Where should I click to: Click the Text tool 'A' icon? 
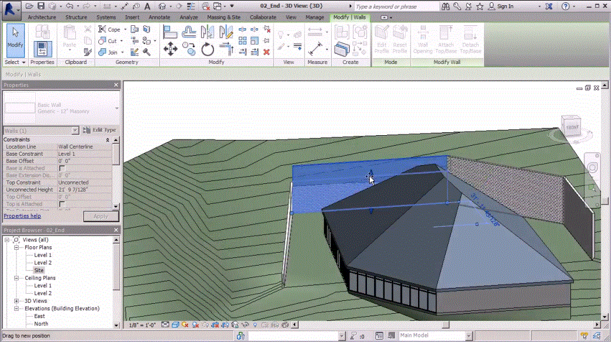pos(147,6)
